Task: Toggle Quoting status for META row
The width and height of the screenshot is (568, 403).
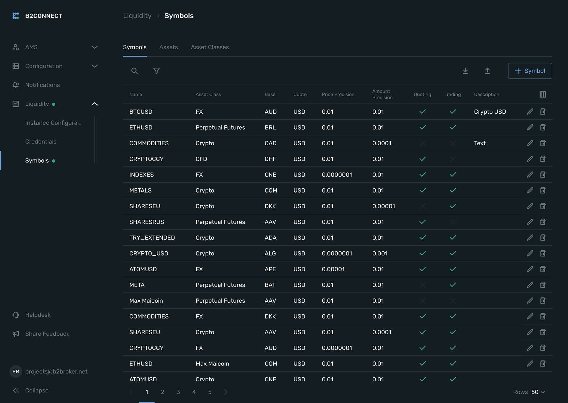Action: (422, 285)
